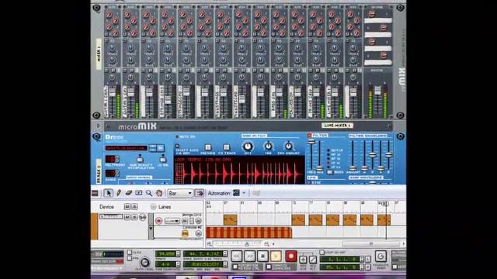This screenshot has height=279, width=497.
Task: Select the Magnify zoom tool
Action: (x=148, y=193)
